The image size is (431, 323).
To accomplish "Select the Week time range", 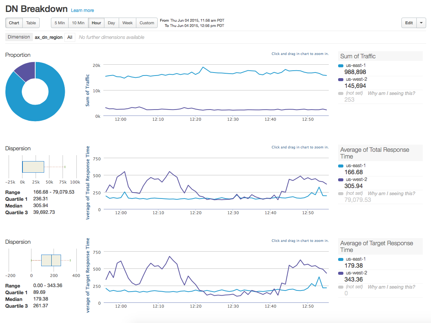I will coord(127,23).
